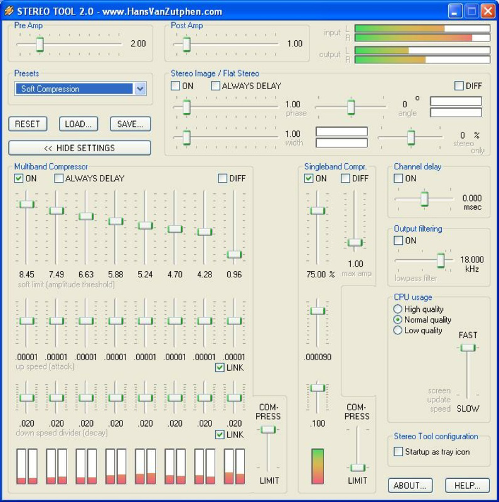Toggle Stereo Image ALWAYS DELAY checkbox
This screenshot has height=502, width=499.
click(215, 86)
